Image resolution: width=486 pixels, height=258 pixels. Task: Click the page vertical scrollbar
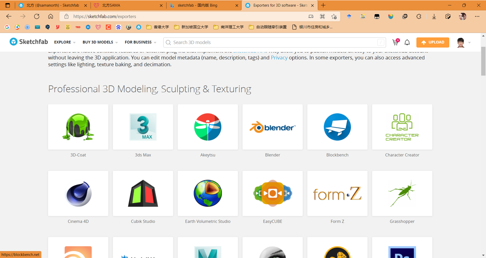click(x=483, y=61)
